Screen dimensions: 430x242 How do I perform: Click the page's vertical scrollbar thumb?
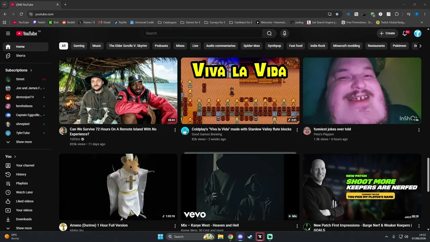click(428, 175)
